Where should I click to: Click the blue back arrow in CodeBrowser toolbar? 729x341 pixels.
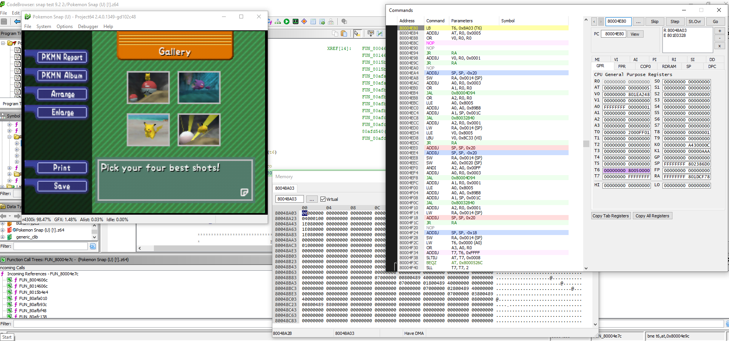coord(17,22)
